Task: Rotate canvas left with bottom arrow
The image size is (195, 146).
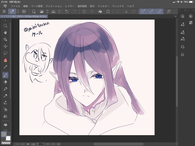Action: point(48,144)
